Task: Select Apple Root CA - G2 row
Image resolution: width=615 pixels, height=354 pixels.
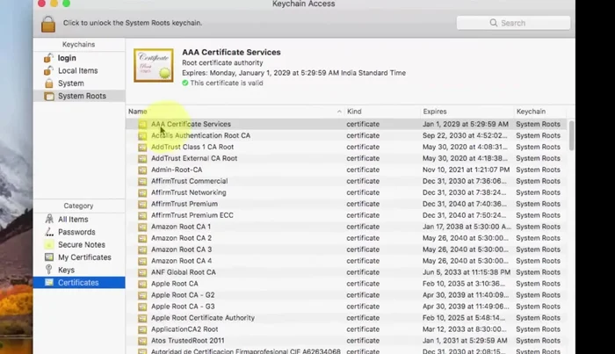Action: click(x=183, y=295)
